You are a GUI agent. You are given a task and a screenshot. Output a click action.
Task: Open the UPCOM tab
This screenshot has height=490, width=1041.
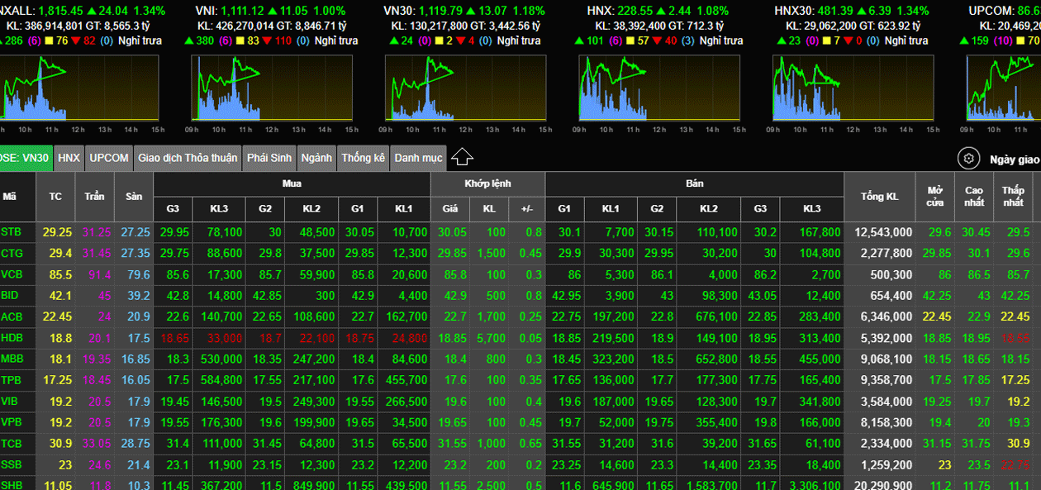click(x=109, y=158)
